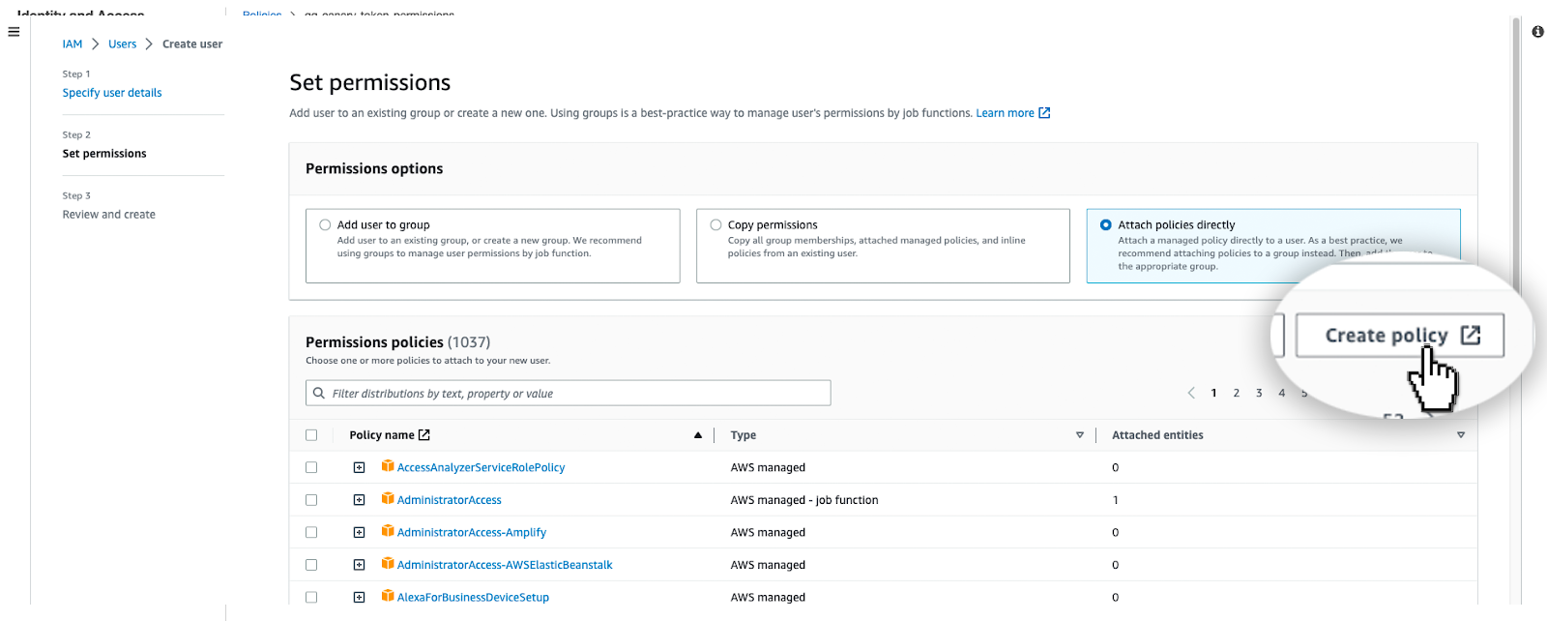Image resolution: width=1547 pixels, height=621 pixels.
Task: Open the hamburger navigation menu
Action: [x=14, y=32]
